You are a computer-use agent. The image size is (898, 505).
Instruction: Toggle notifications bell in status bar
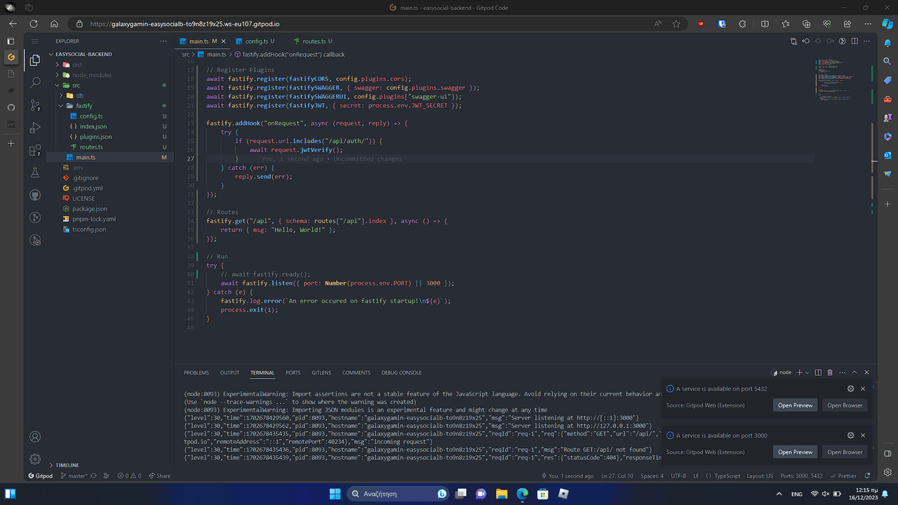pyautogui.click(x=867, y=476)
